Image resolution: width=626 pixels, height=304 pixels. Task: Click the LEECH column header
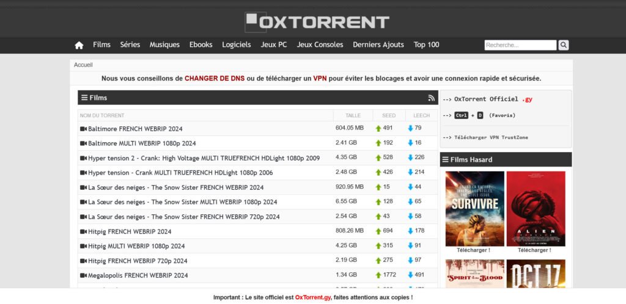tap(422, 115)
